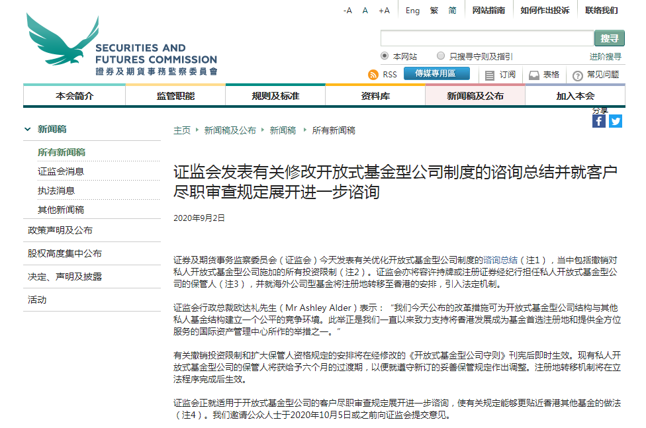
Task: Open the 资料库 main menu tab
Action: 375,96
